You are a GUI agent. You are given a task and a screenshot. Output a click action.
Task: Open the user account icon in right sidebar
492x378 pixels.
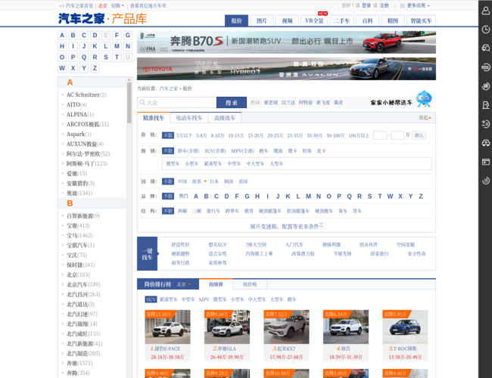tap(486, 11)
